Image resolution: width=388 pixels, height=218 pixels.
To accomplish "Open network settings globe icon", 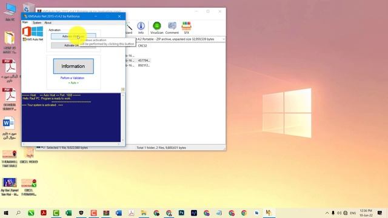I will click(346, 213).
